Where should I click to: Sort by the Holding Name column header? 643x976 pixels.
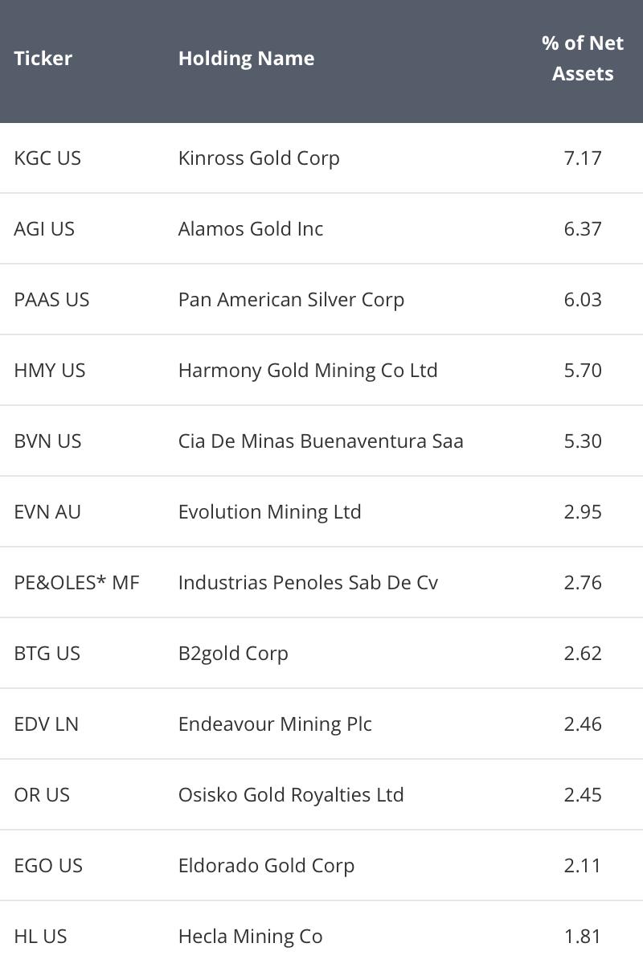246,59
